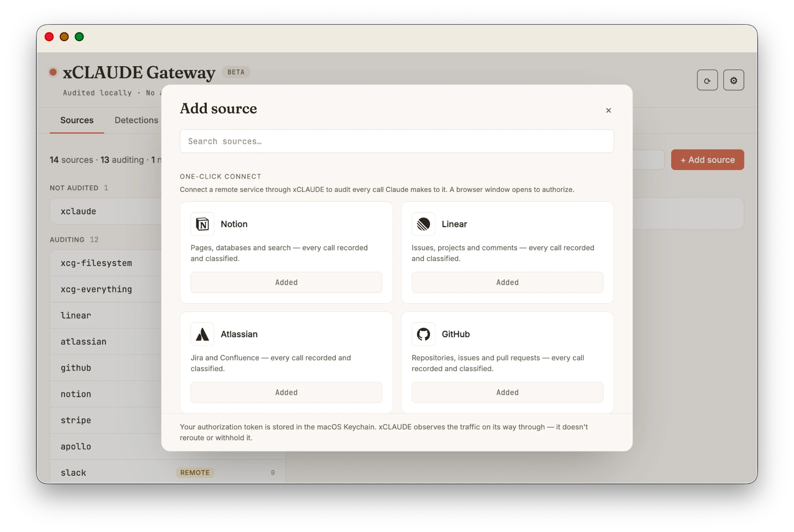Click the Linear logo icon
This screenshot has height=532, width=794.
(423, 224)
